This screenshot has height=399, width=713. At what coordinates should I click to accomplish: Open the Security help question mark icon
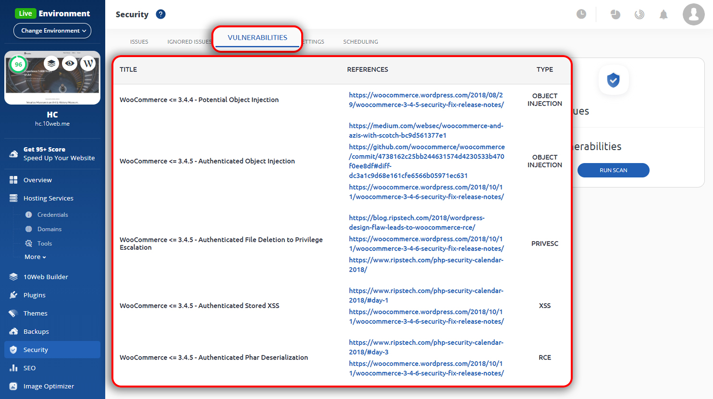pyautogui.click(x=161, y=14)
